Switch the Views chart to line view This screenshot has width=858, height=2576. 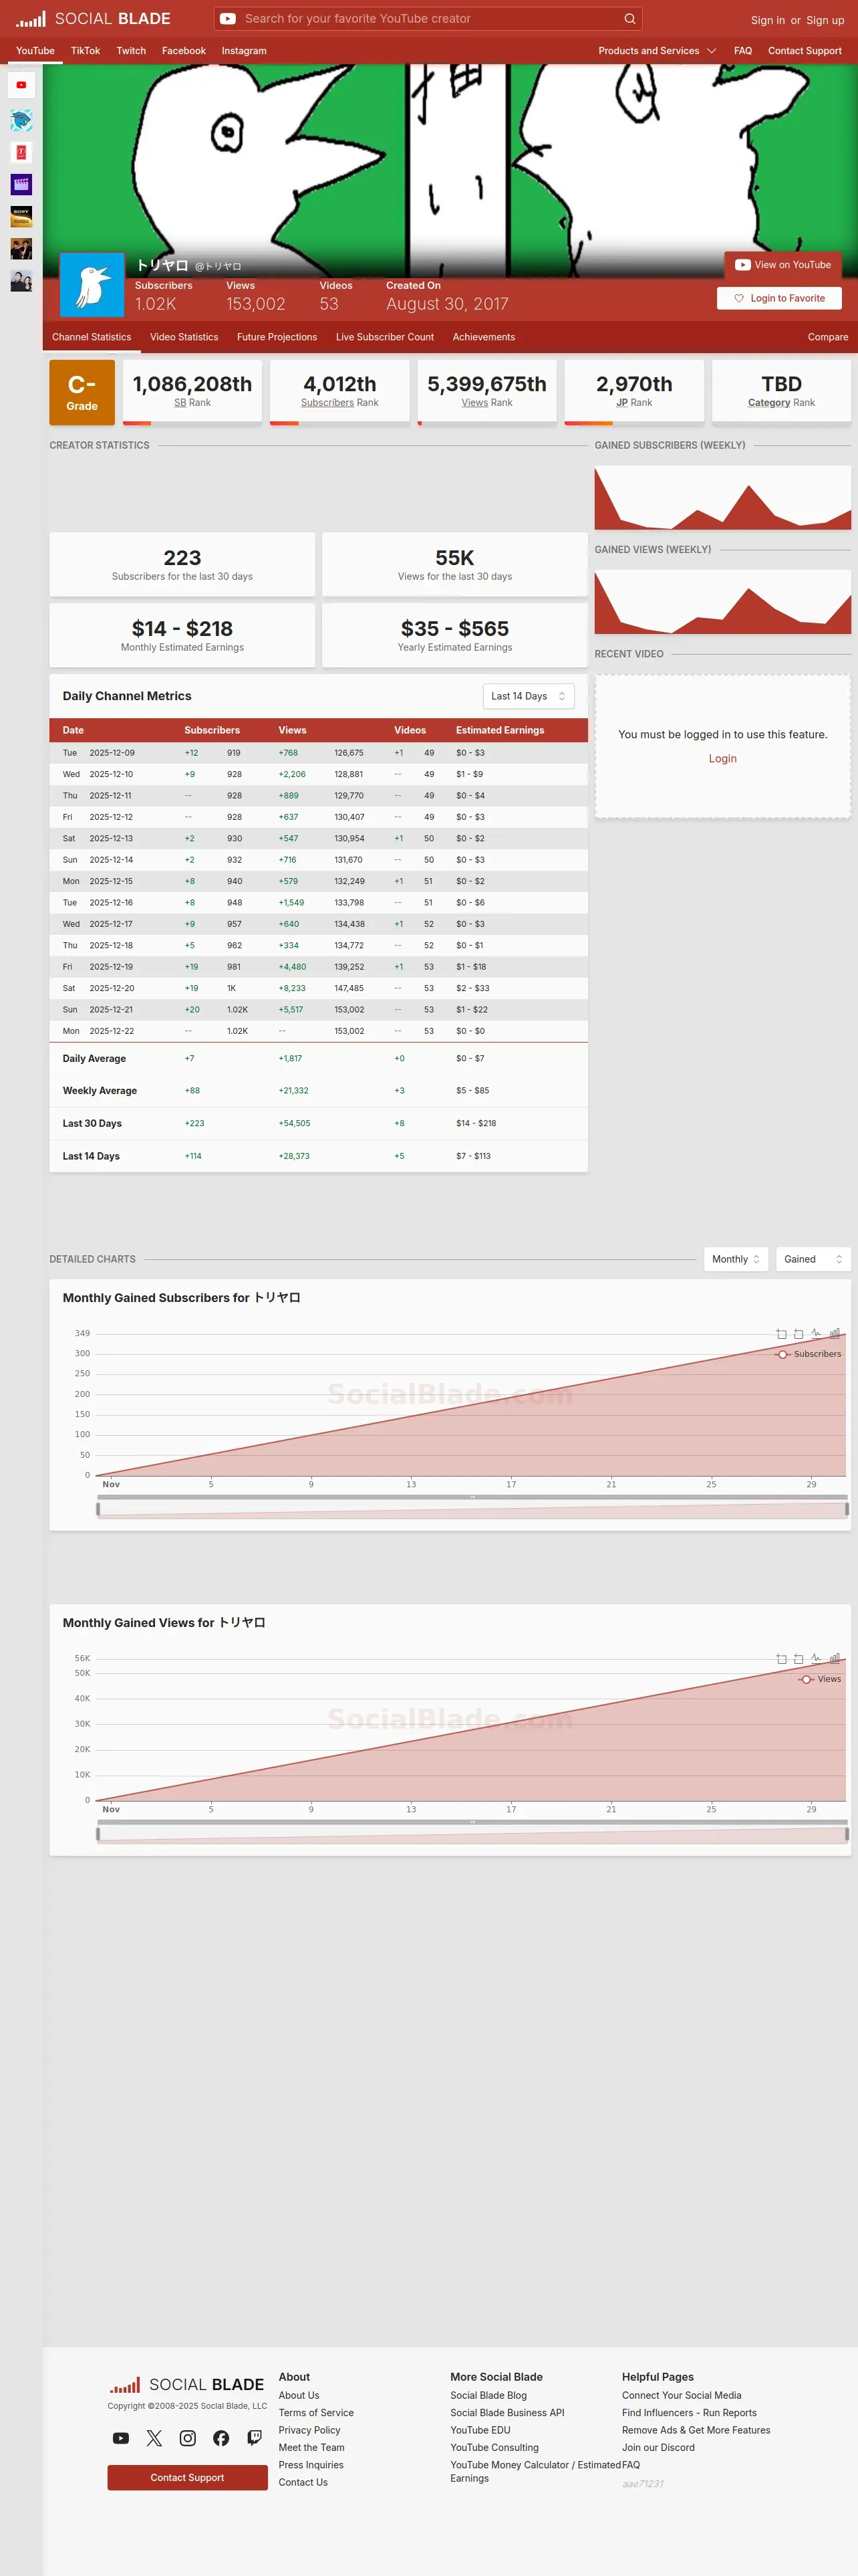point(816,1658)
